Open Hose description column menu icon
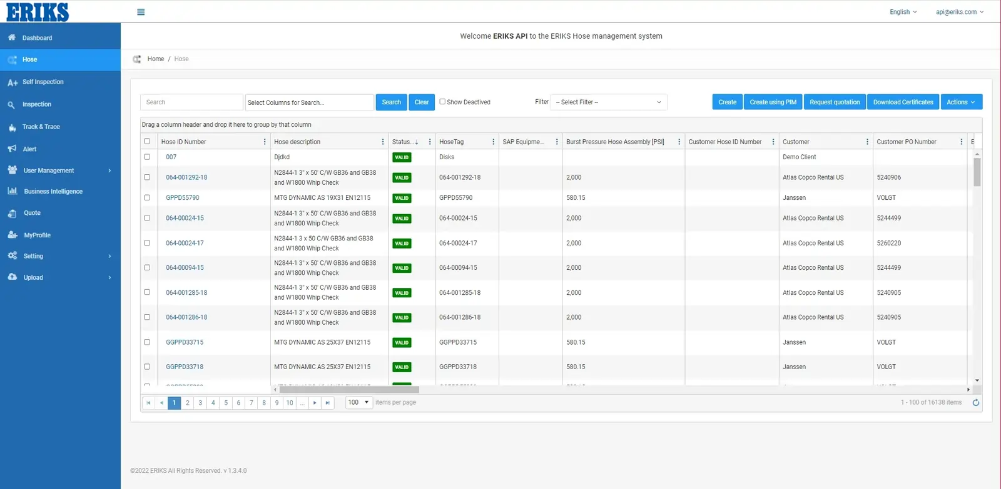The image size is (1001, 489). click(383, 142)
